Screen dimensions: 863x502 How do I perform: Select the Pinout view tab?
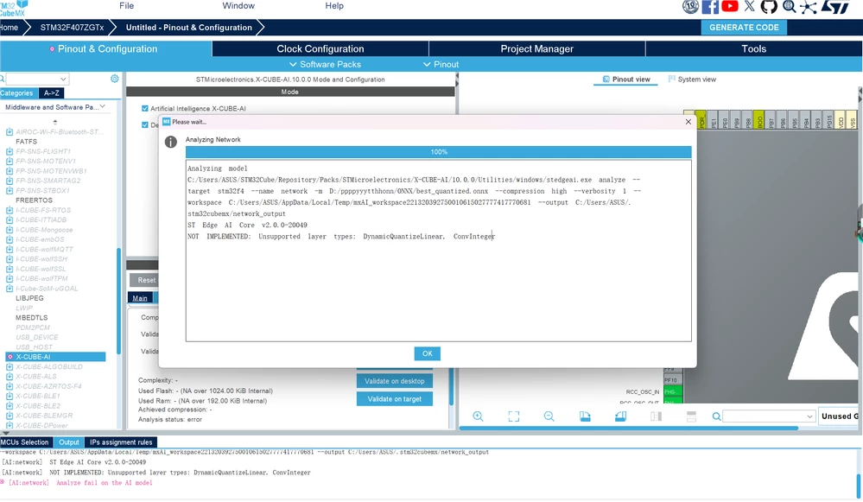[x=625, y=79]
